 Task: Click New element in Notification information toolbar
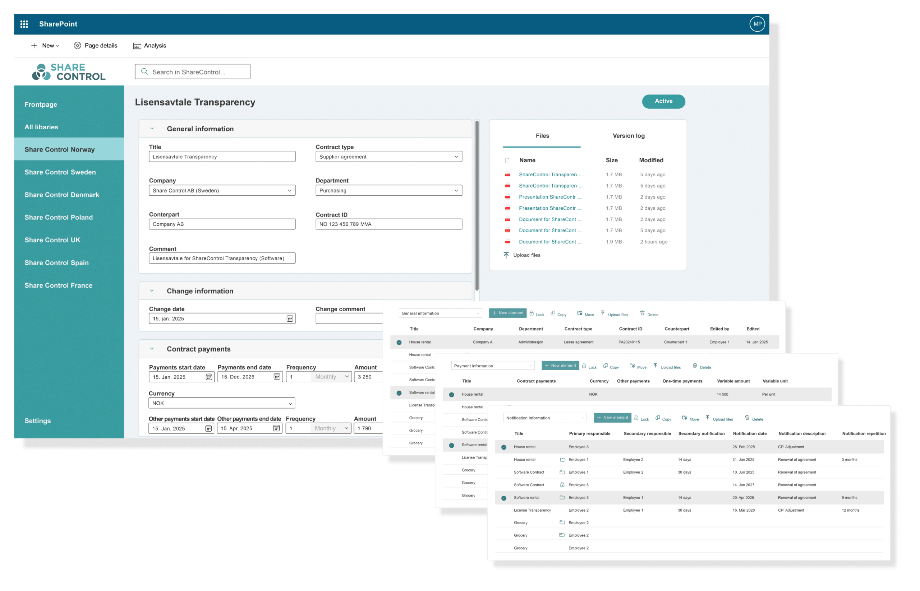click(x=612, y=418)
